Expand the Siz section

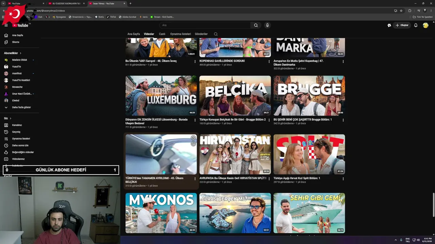tap(7, 118)
